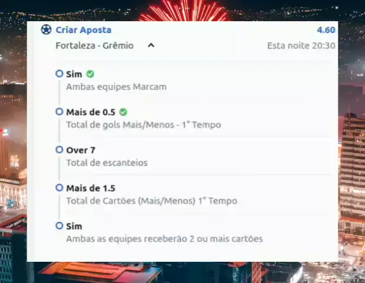Select Total de gols Mais/Menos - 1° Tempo
The width and height of the screenshot is (365, 283).
(144, 125)
